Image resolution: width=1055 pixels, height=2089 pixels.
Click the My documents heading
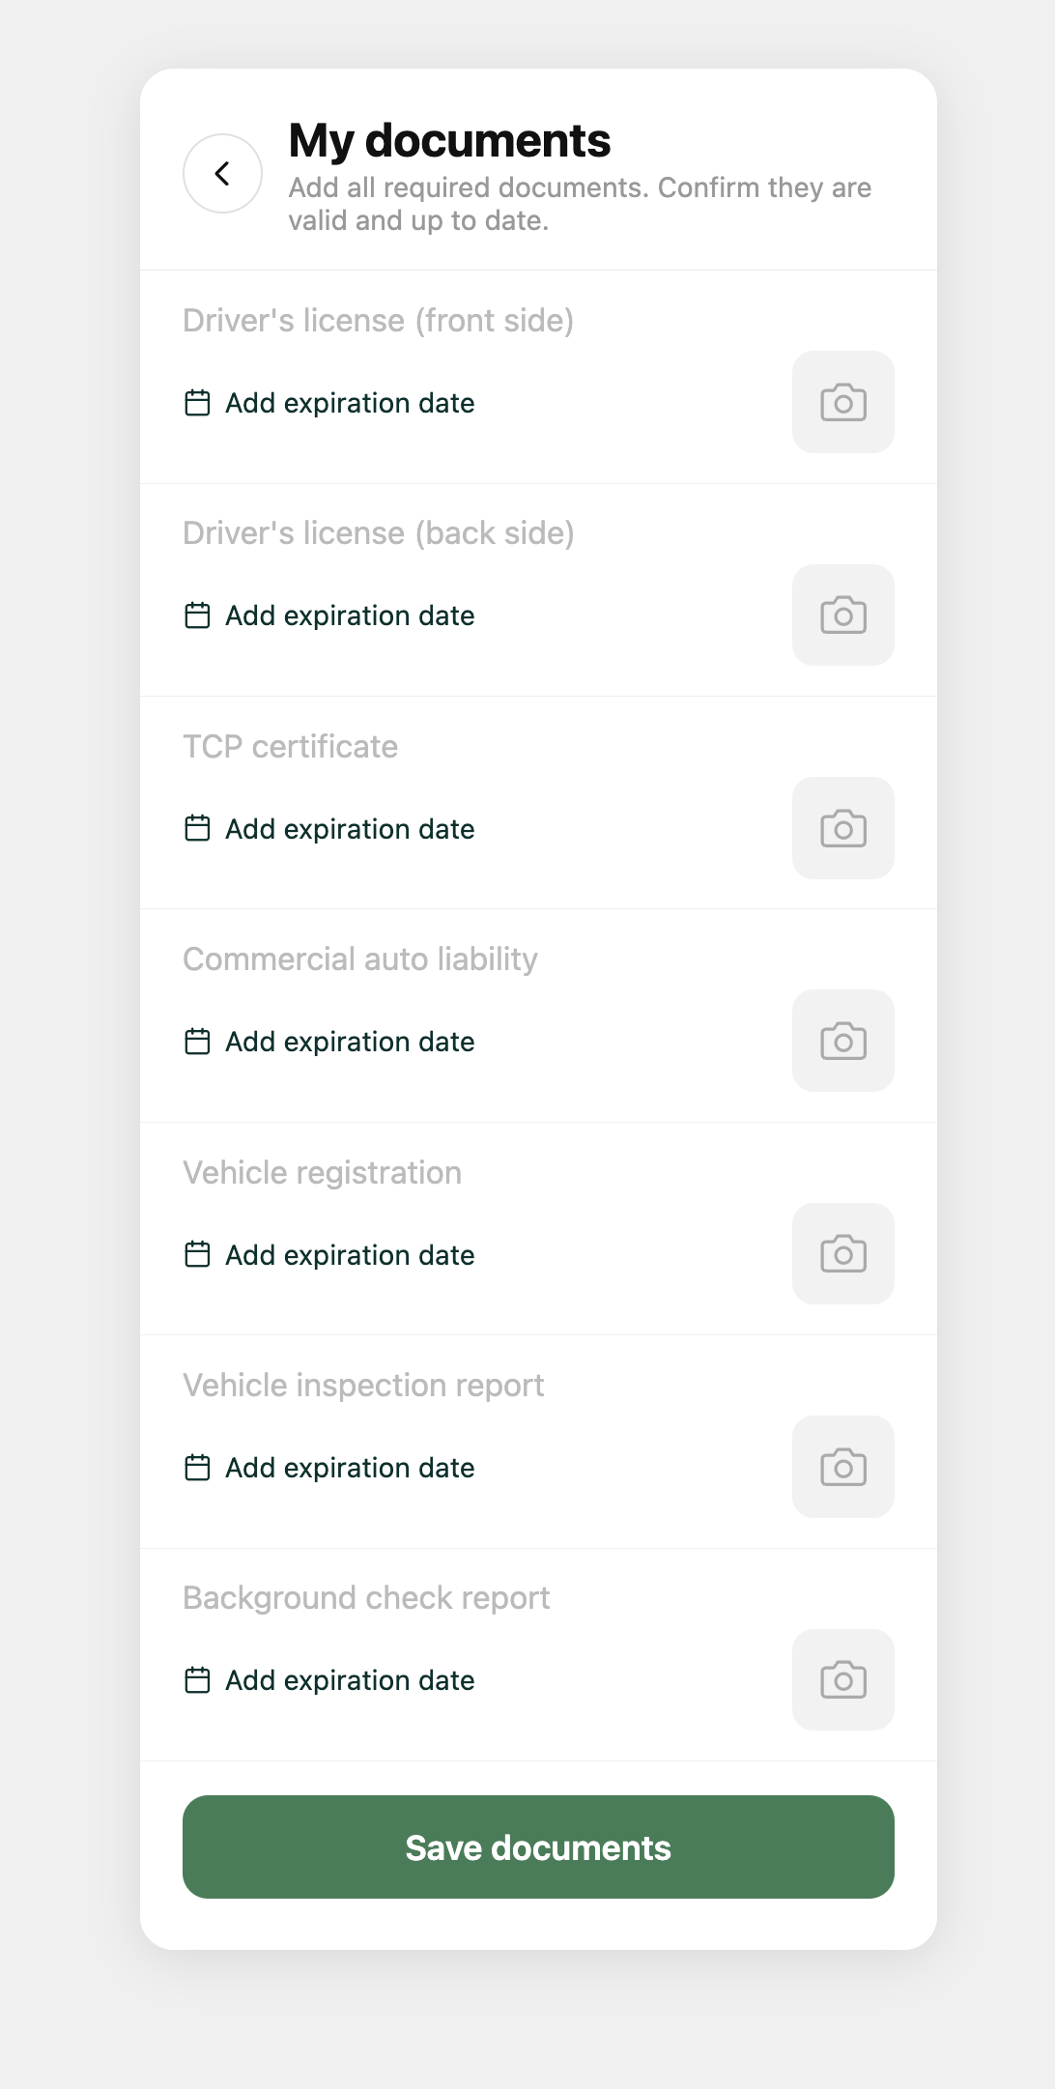(x=449, y=141)
